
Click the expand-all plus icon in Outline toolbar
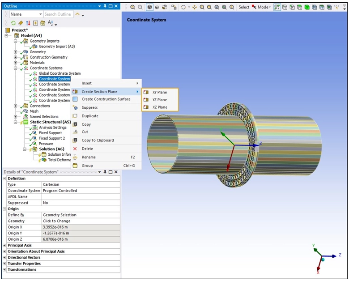tap(35, 23)
